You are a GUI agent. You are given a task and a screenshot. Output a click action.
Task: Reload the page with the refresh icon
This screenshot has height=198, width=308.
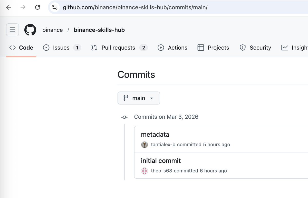37,7
